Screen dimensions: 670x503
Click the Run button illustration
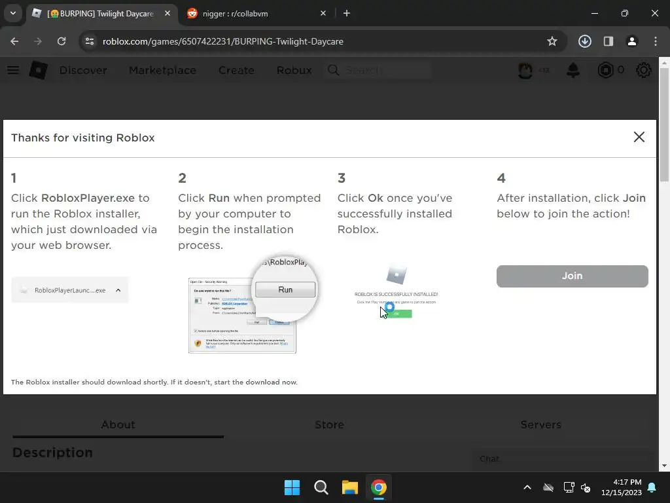(x=285, y=289)
